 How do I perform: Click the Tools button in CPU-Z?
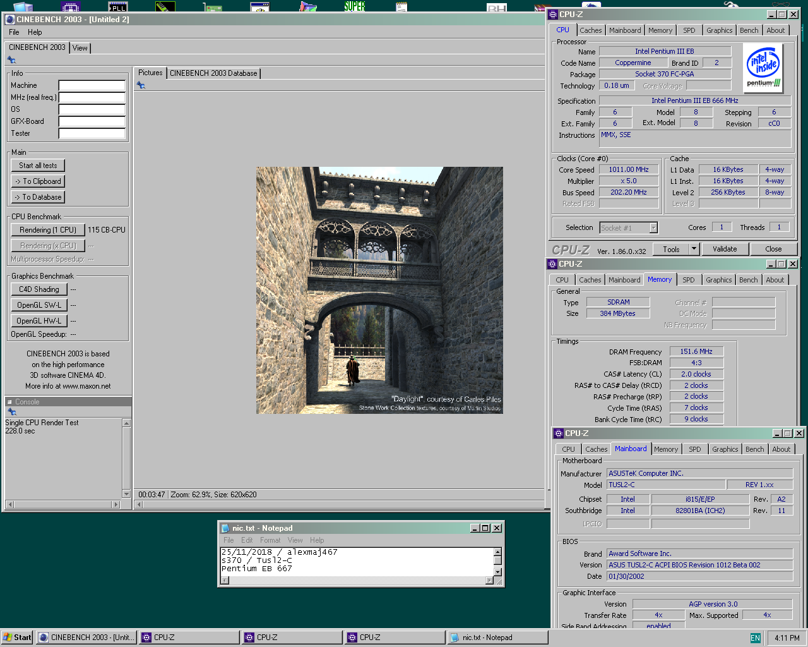tap(671, 249)
